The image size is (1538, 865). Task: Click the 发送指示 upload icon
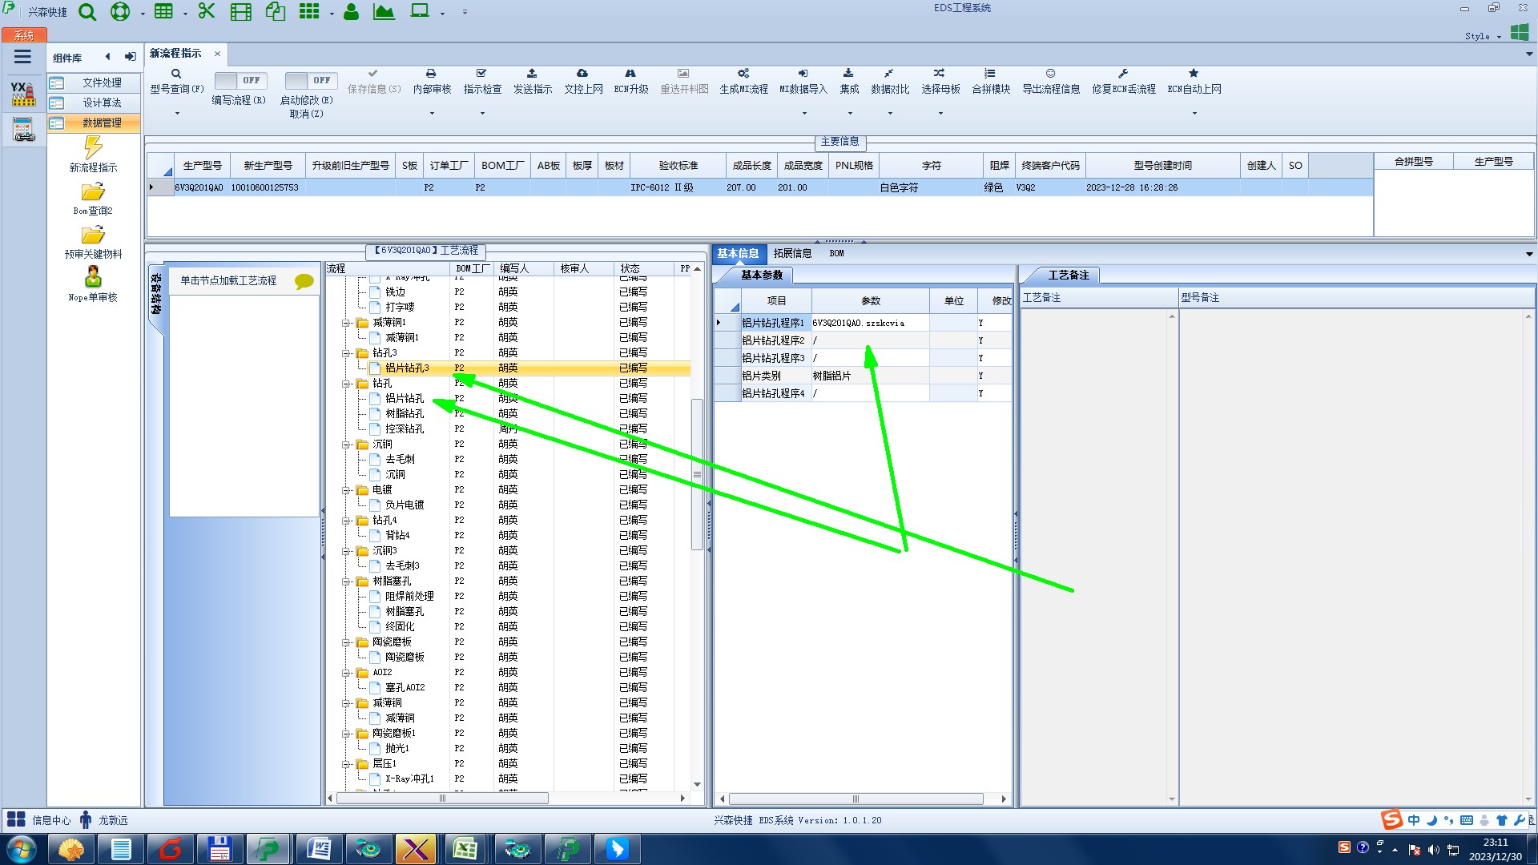pyautogui.click(x=532, y=74)
